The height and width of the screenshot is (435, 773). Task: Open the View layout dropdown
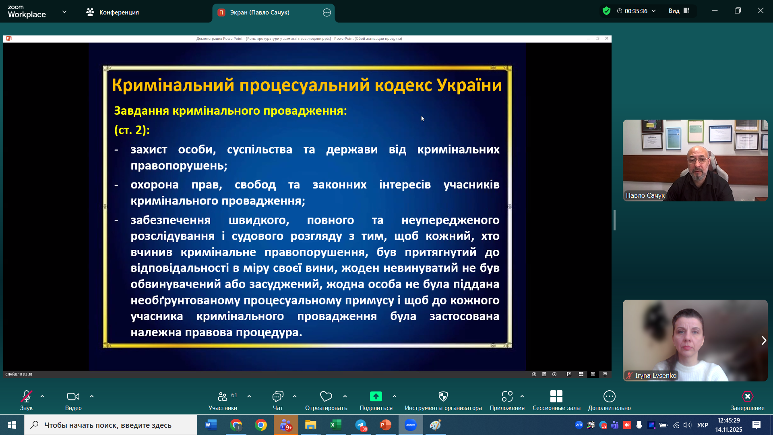[x=679, y=11]
